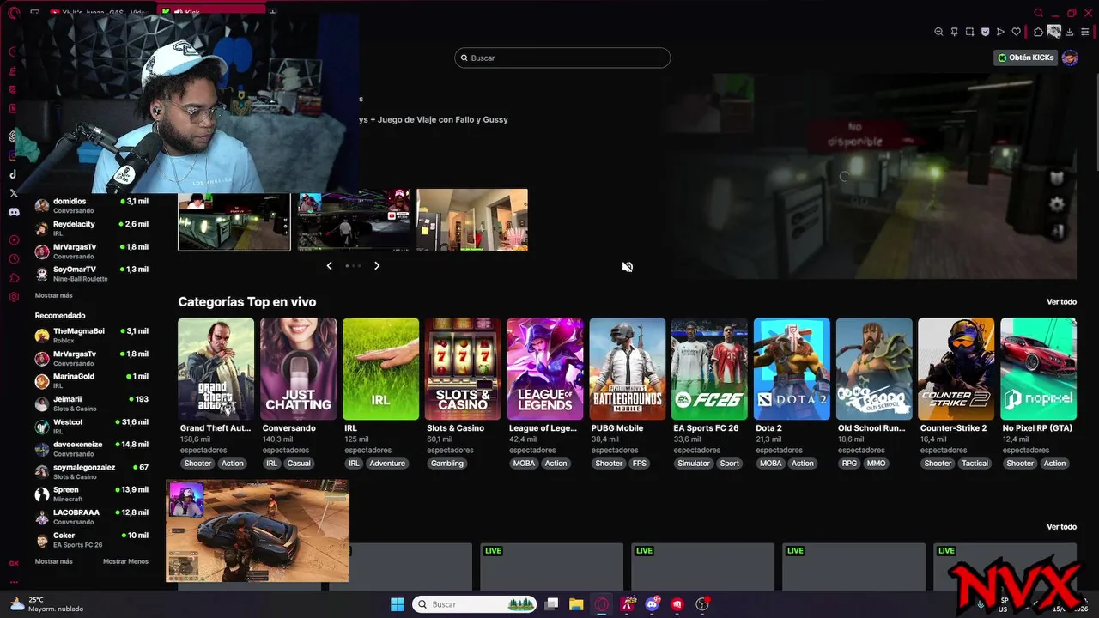Open Discord from the taskbar
Image resolution: width=1099 pixels, height=618 pixels.
[x=653, y=604]
